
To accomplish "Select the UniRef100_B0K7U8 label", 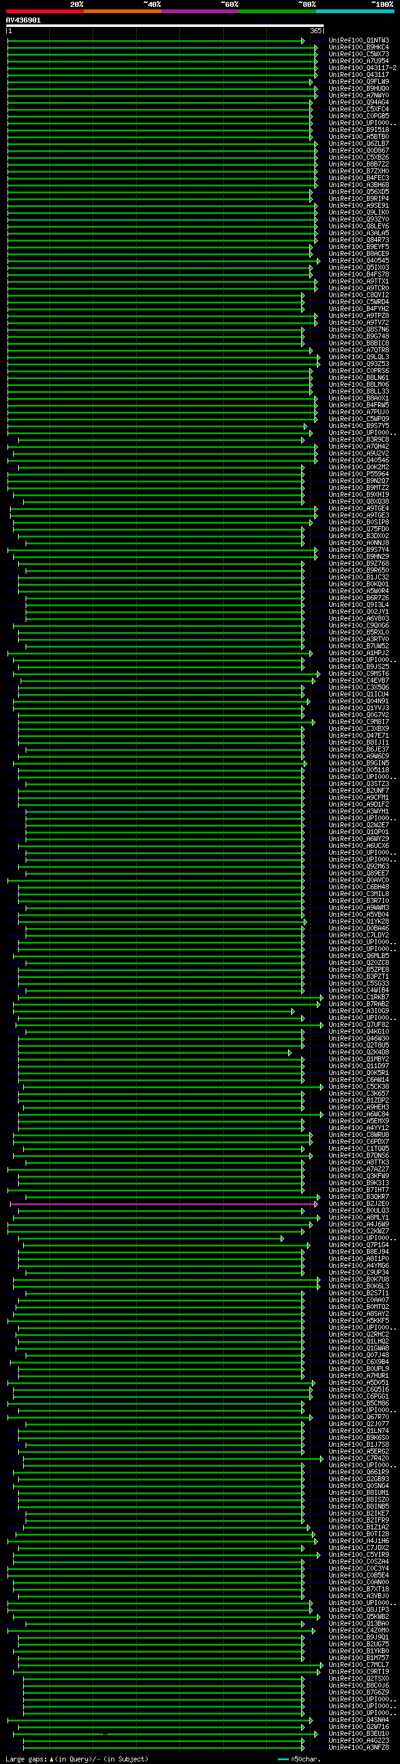I will (359, 1279).
